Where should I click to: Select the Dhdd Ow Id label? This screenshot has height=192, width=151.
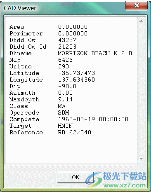28,47
